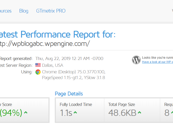The width and height of the screenshot is (173, 125).
Task: Click the Latest Performance Report for title
Action: [x=58, y=34]
